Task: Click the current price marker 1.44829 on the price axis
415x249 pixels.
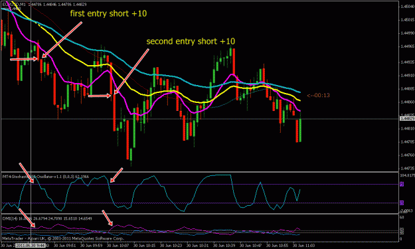Action: [407, 119]
